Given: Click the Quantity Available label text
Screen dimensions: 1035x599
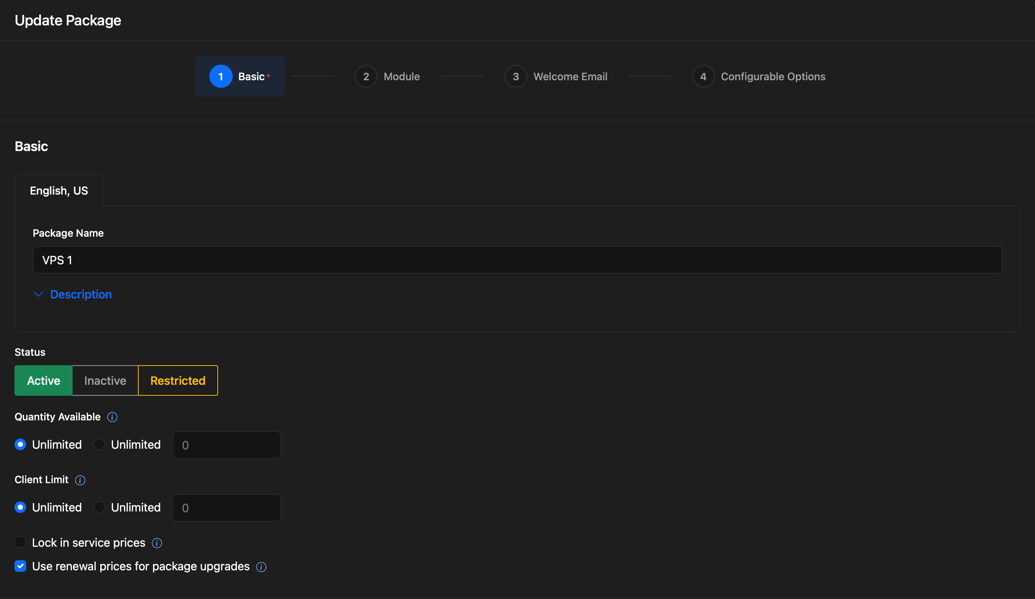Looking at the screenshot, I should click(x=57, y=417).
